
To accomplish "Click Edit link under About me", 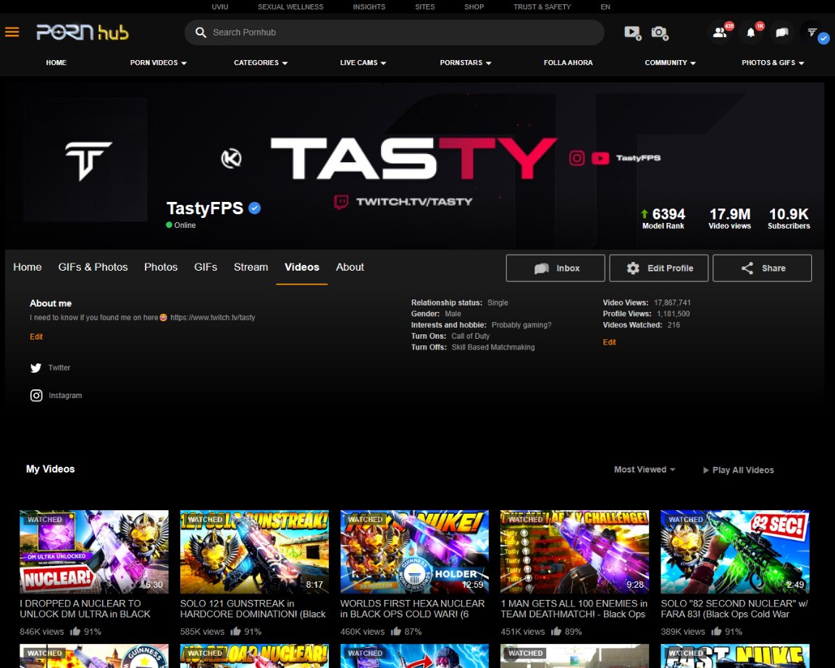I will click(36, 337).
